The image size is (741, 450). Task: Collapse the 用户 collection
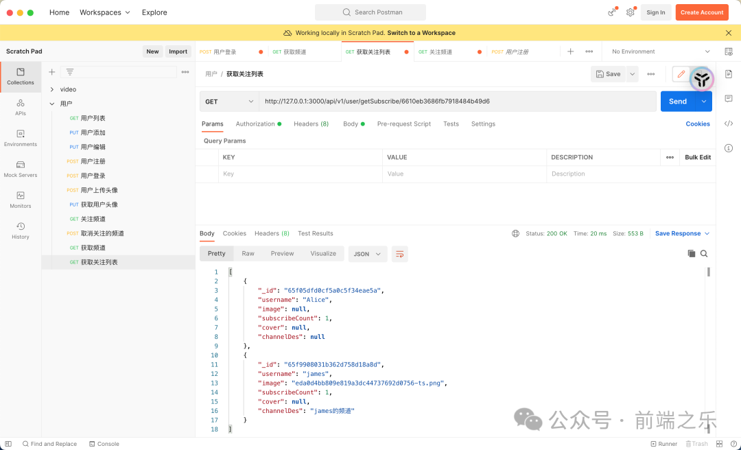tap(52, 104)
